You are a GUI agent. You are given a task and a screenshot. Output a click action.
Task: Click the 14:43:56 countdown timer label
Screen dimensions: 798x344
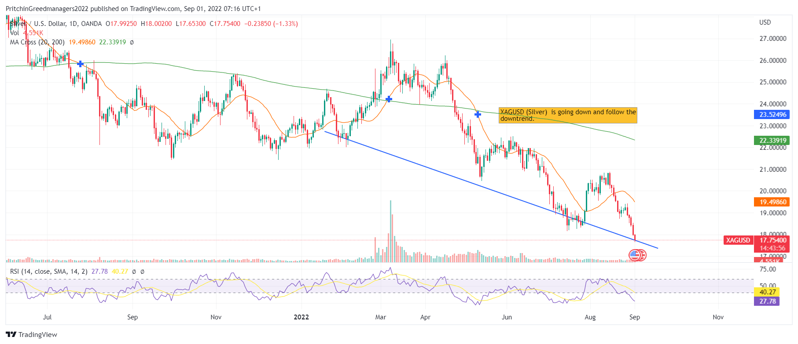[x=772, y=248]
